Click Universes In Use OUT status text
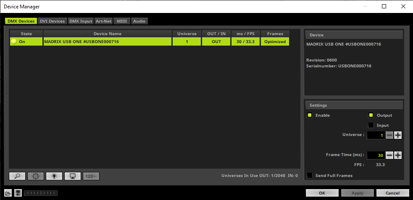413x200 pixels. pyautogui.click(x=260, y=176)
